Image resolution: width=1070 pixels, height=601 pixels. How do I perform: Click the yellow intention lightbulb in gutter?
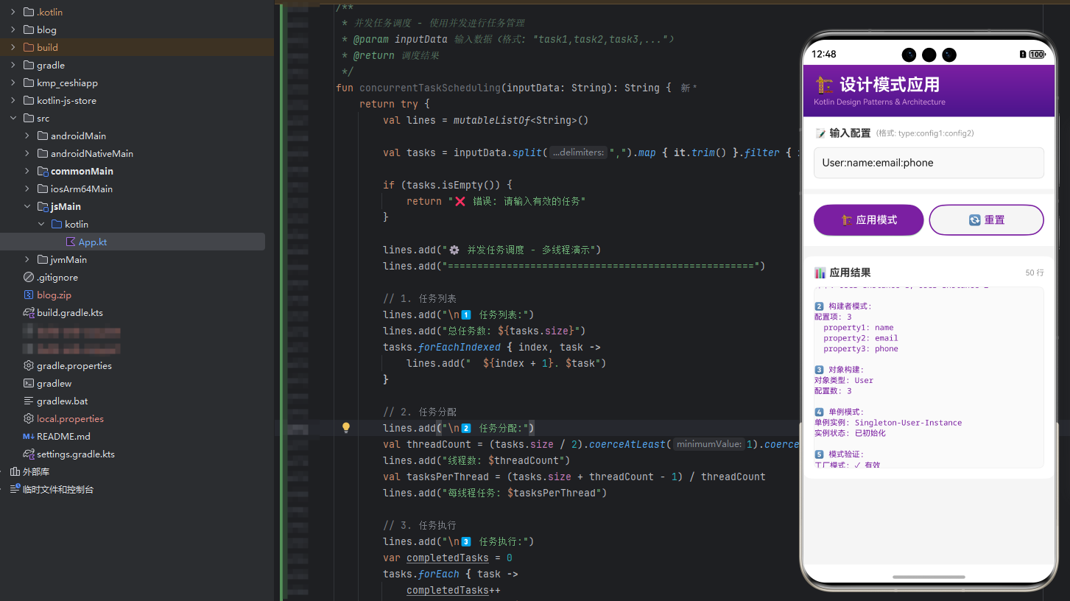[346, 427]
